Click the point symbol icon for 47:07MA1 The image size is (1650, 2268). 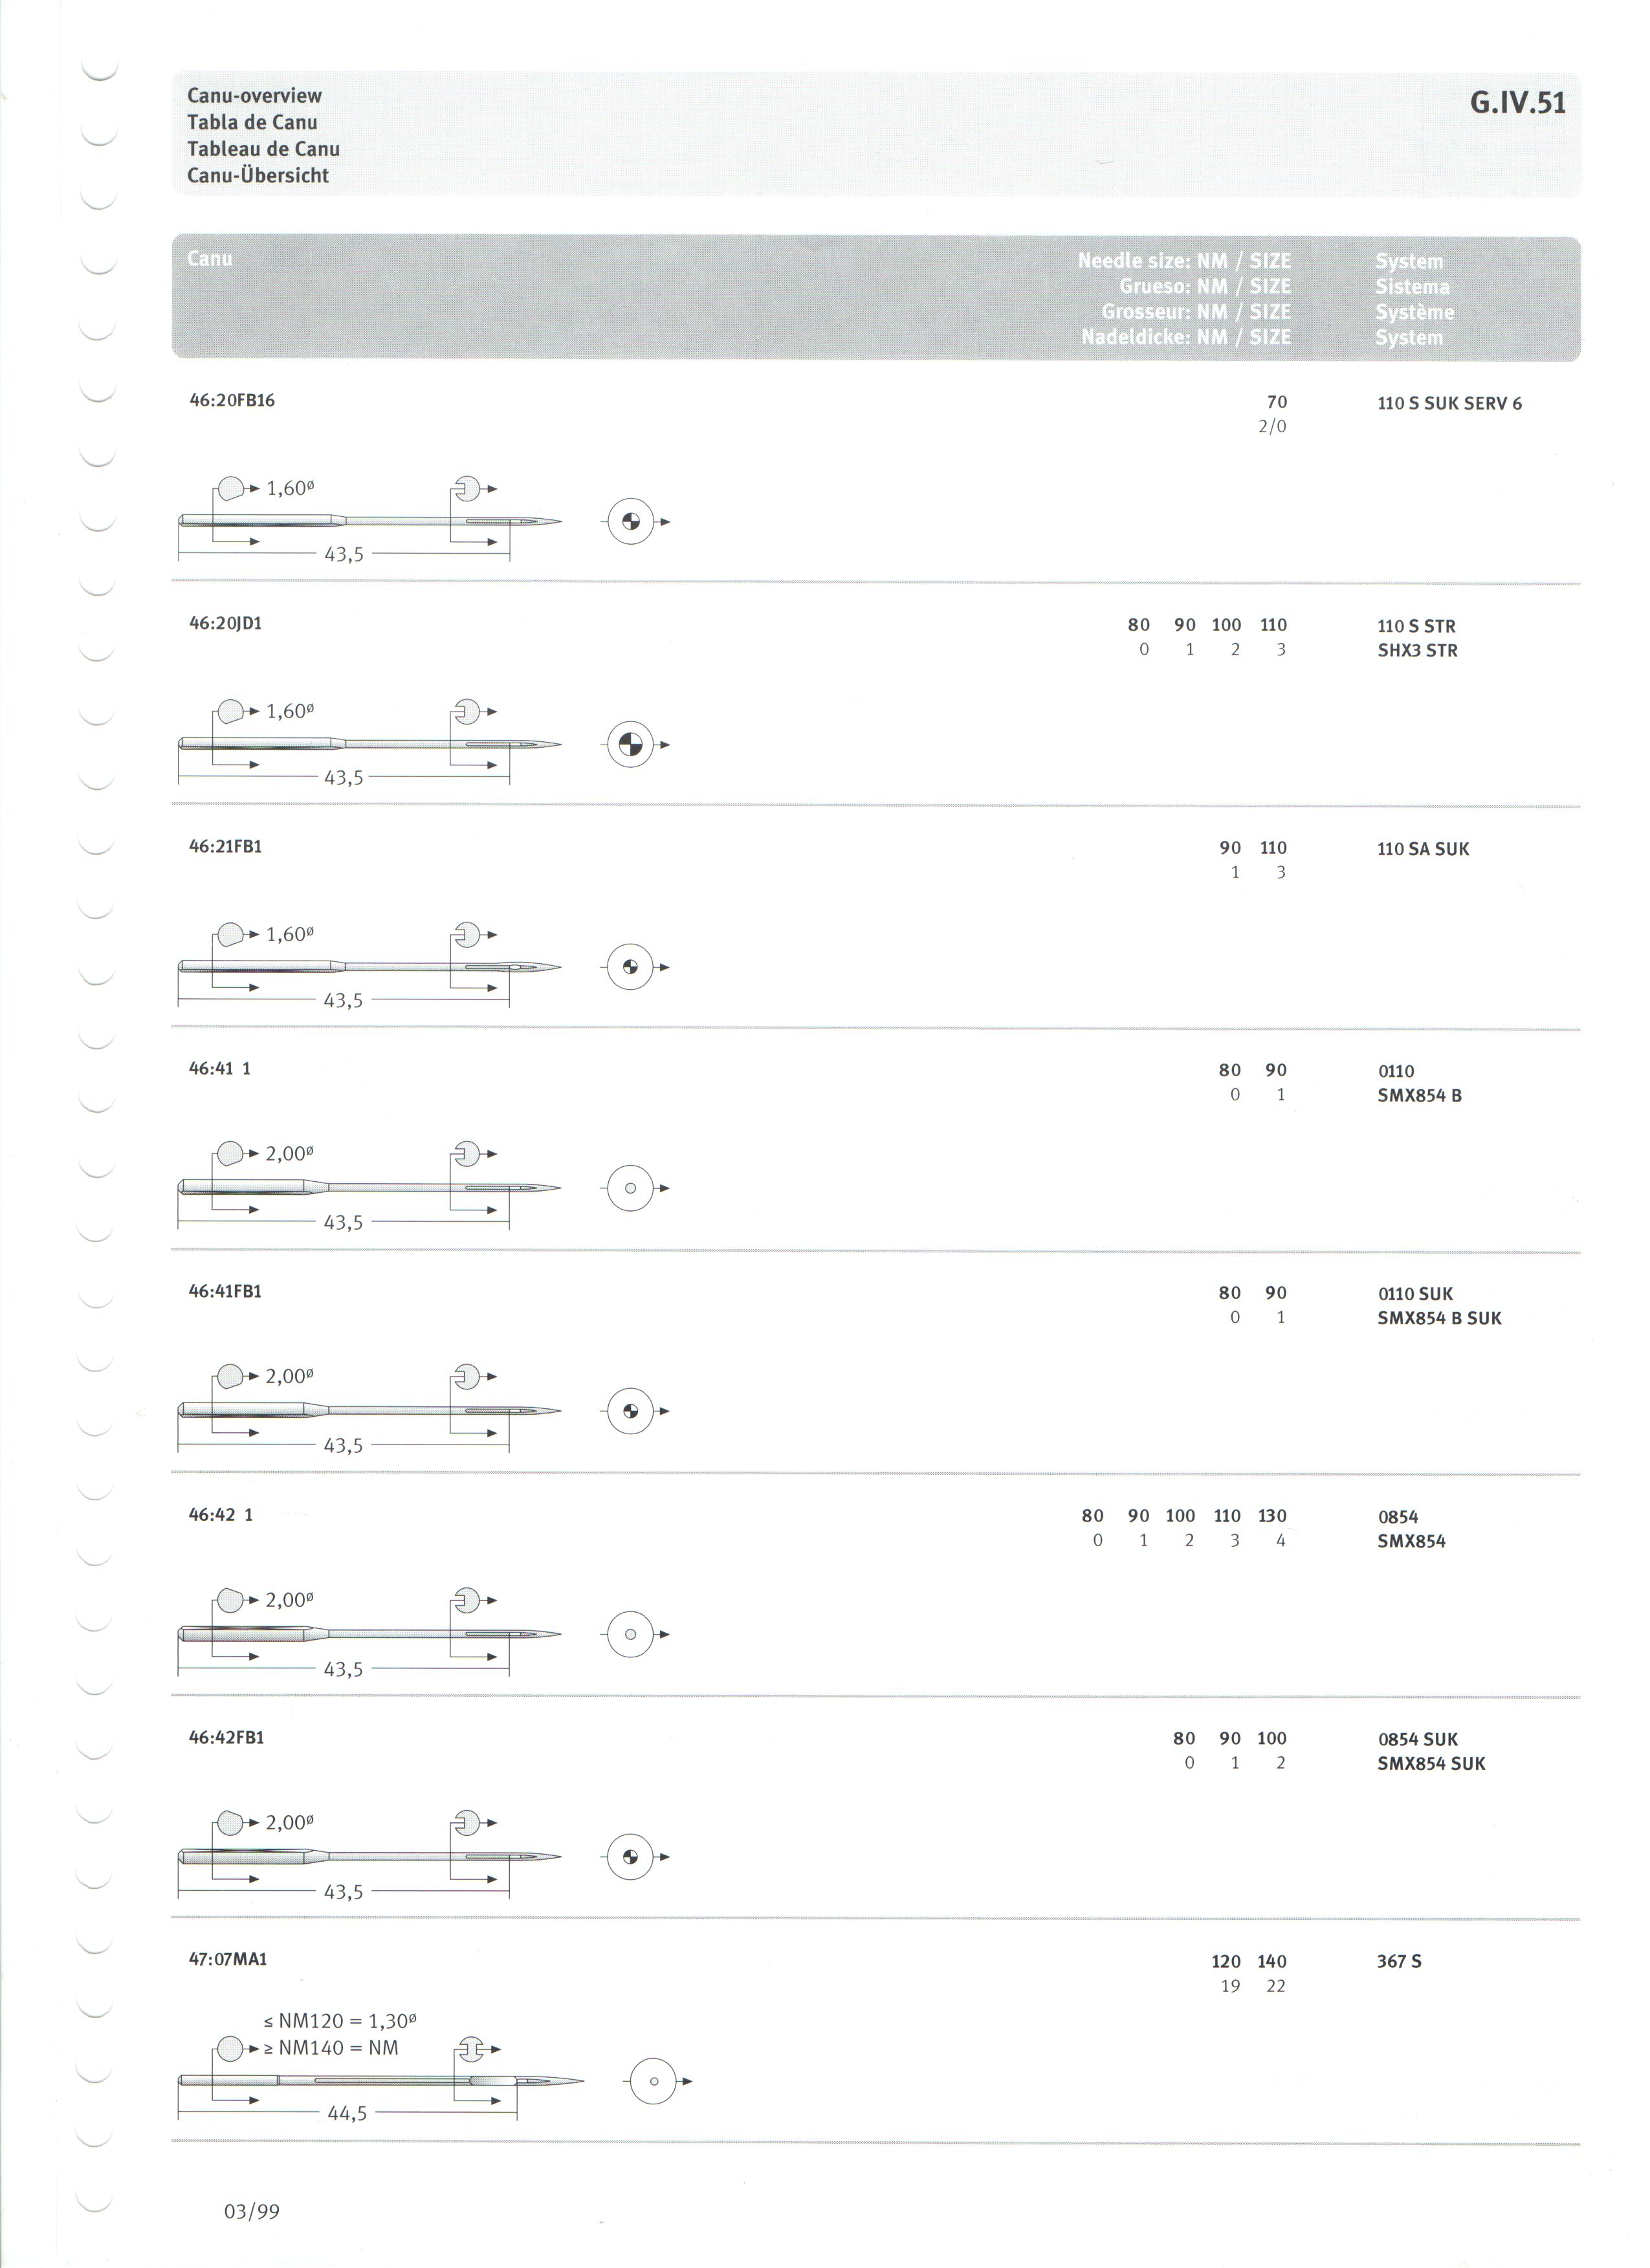coord(654,2081)
